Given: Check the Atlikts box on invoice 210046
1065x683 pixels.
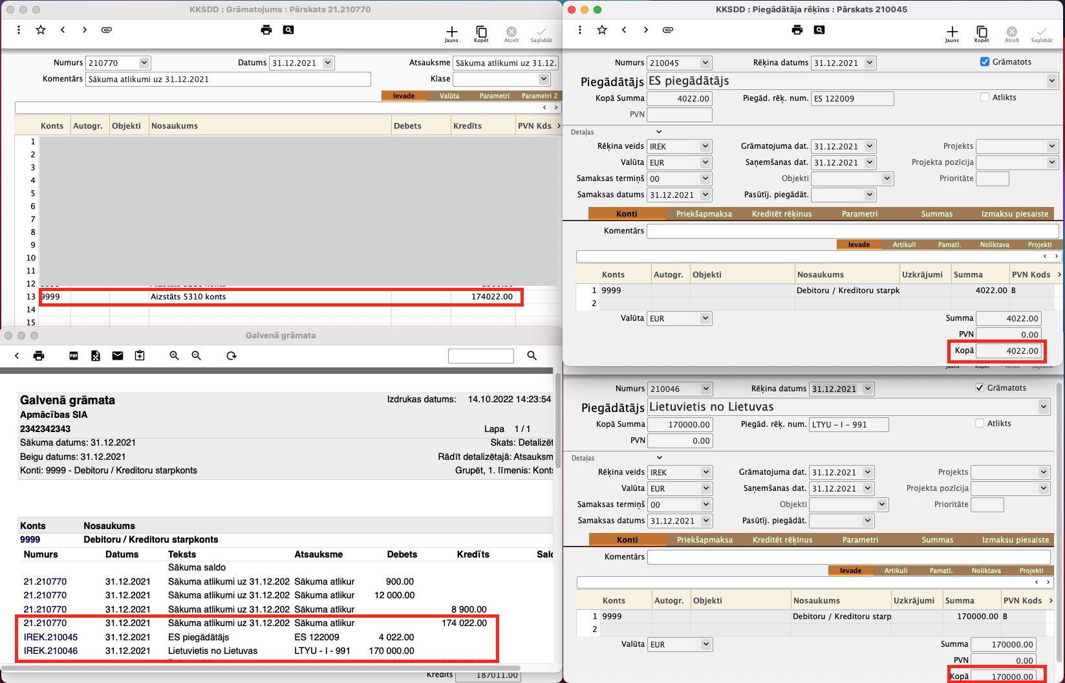Looking at the screenshot, I should tap(980, 424).
